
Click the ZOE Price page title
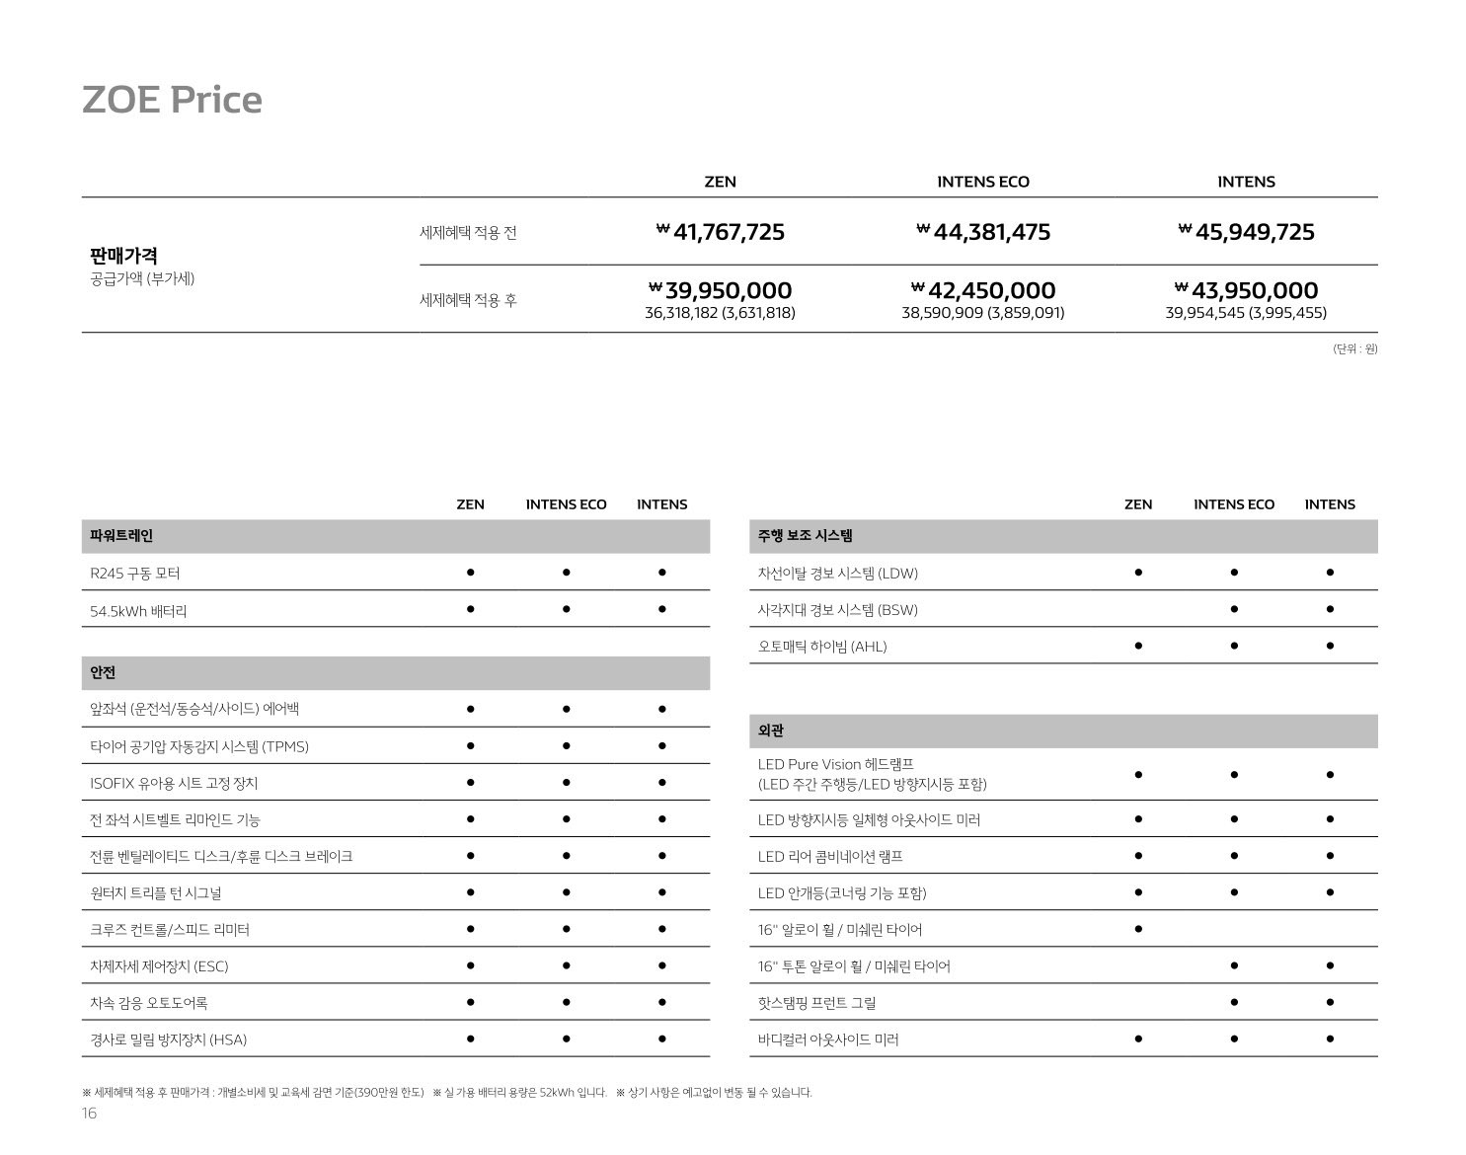(x=172, y=100)
